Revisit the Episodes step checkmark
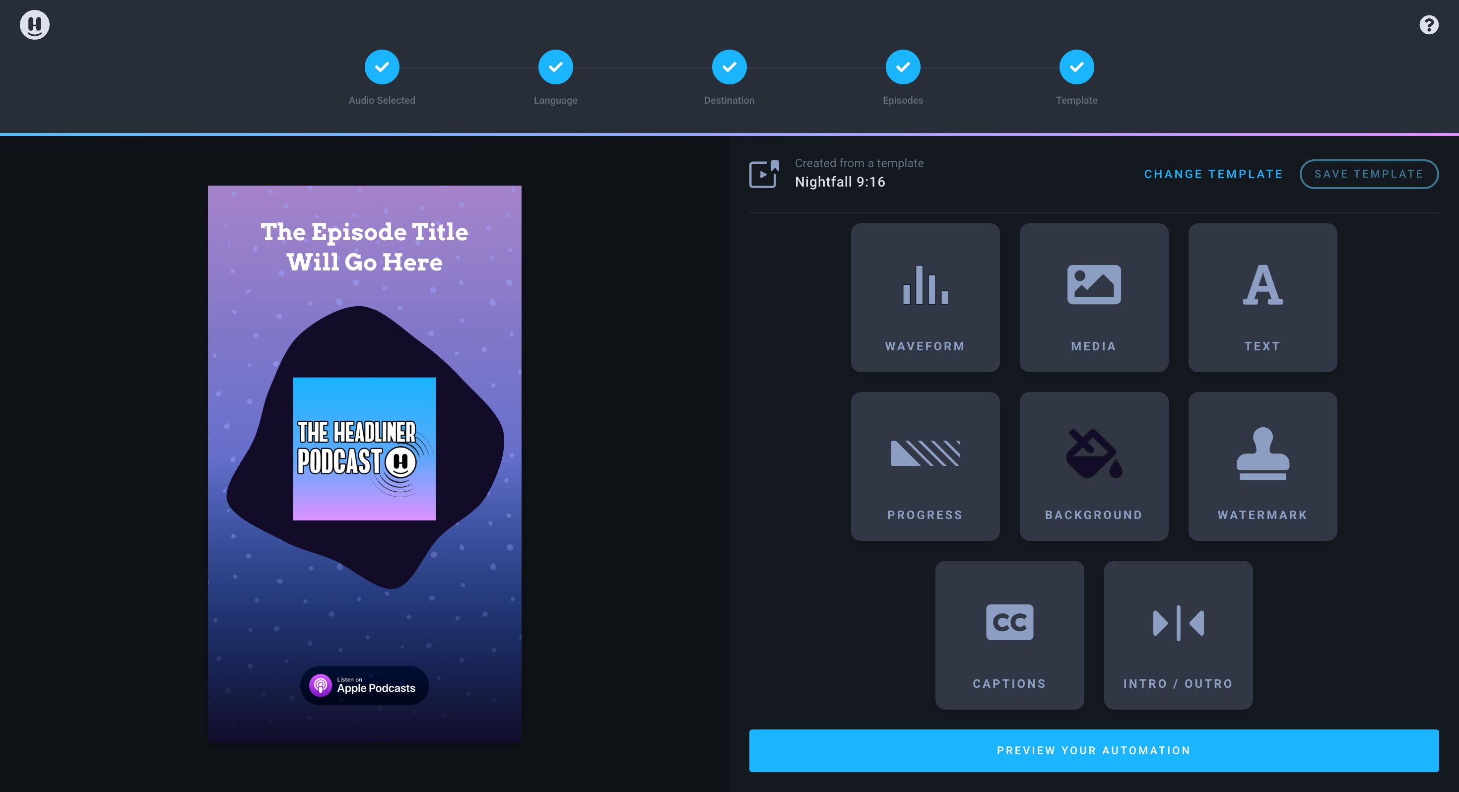The image size is (1459, 792). pyautogui.click(x=903, y=67)
